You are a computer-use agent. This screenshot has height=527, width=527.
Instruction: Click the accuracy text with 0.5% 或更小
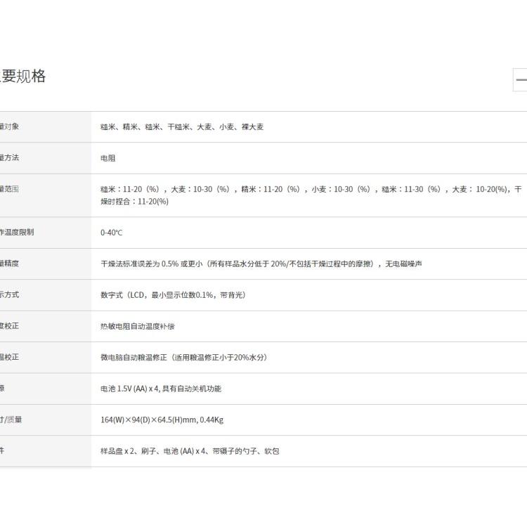tap(261, 263)
